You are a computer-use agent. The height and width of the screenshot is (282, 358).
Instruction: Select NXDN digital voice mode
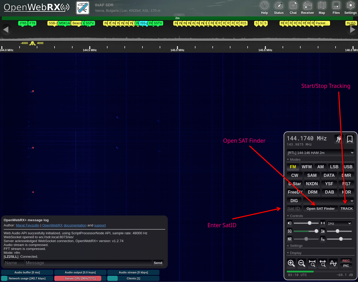click(312, 184)
